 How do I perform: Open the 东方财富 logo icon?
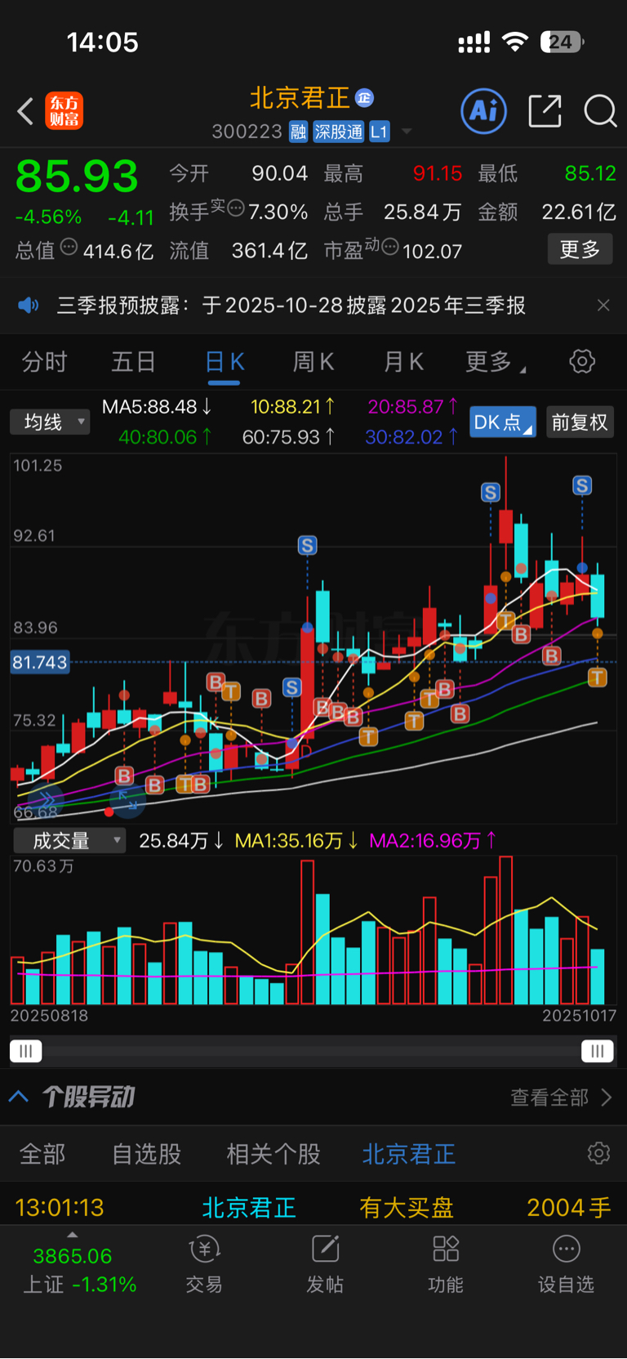64,111
